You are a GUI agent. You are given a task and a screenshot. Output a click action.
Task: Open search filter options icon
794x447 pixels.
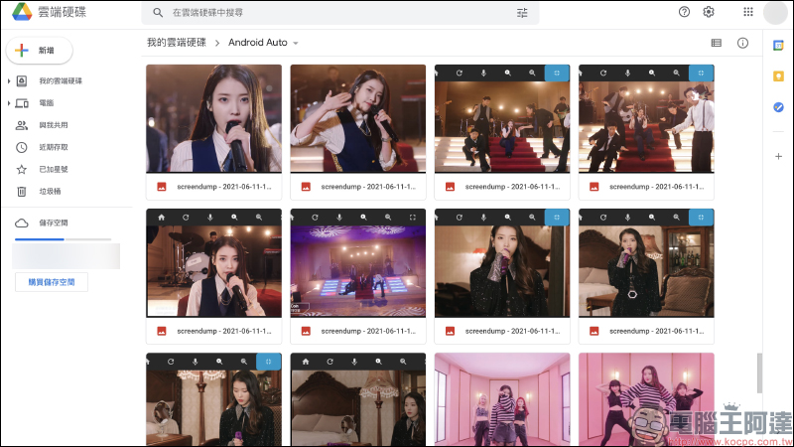(x=522, y=13)
